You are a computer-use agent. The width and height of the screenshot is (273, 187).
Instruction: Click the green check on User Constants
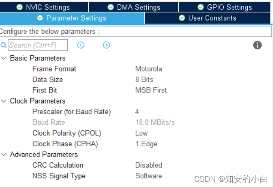click(182, 18)
